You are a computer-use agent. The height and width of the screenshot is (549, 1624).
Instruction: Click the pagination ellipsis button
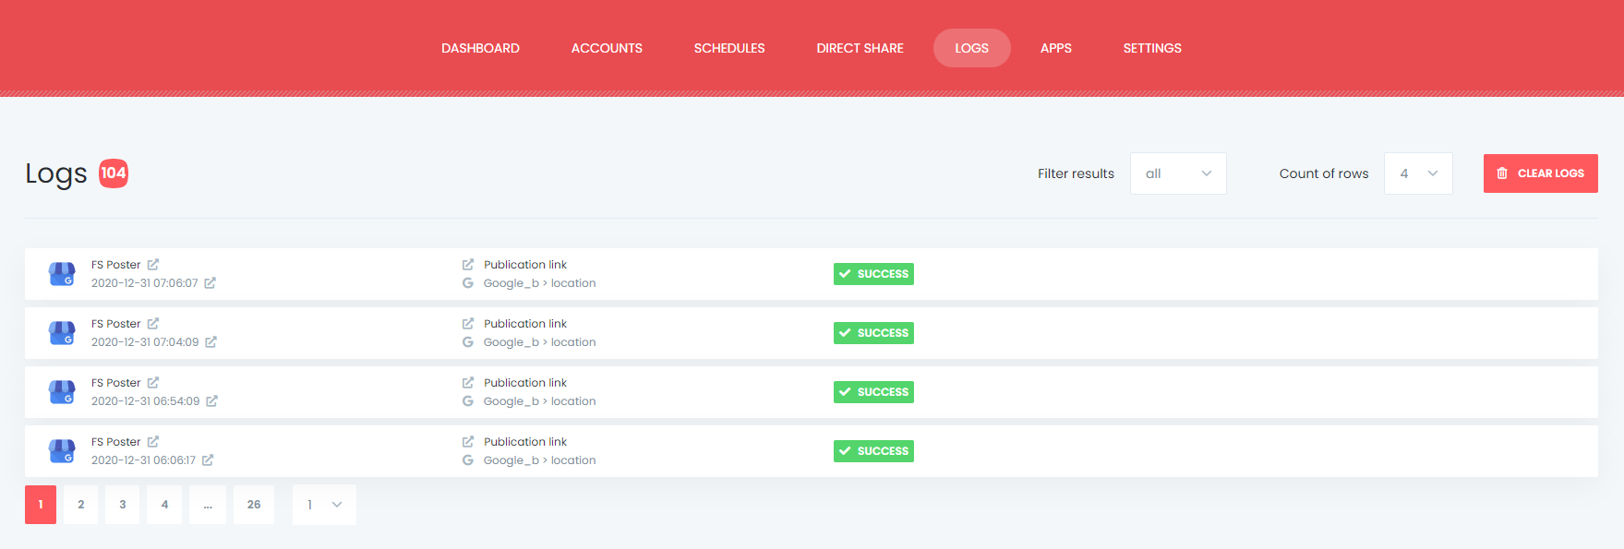click(208, 505)
